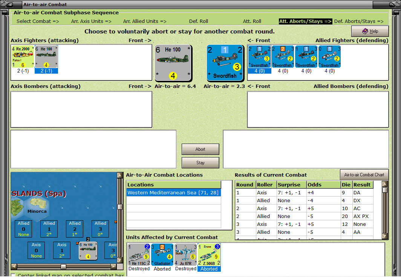Click the He 100 counter on the map
Viewport: 401px width, 277px height.
point(88,251)
